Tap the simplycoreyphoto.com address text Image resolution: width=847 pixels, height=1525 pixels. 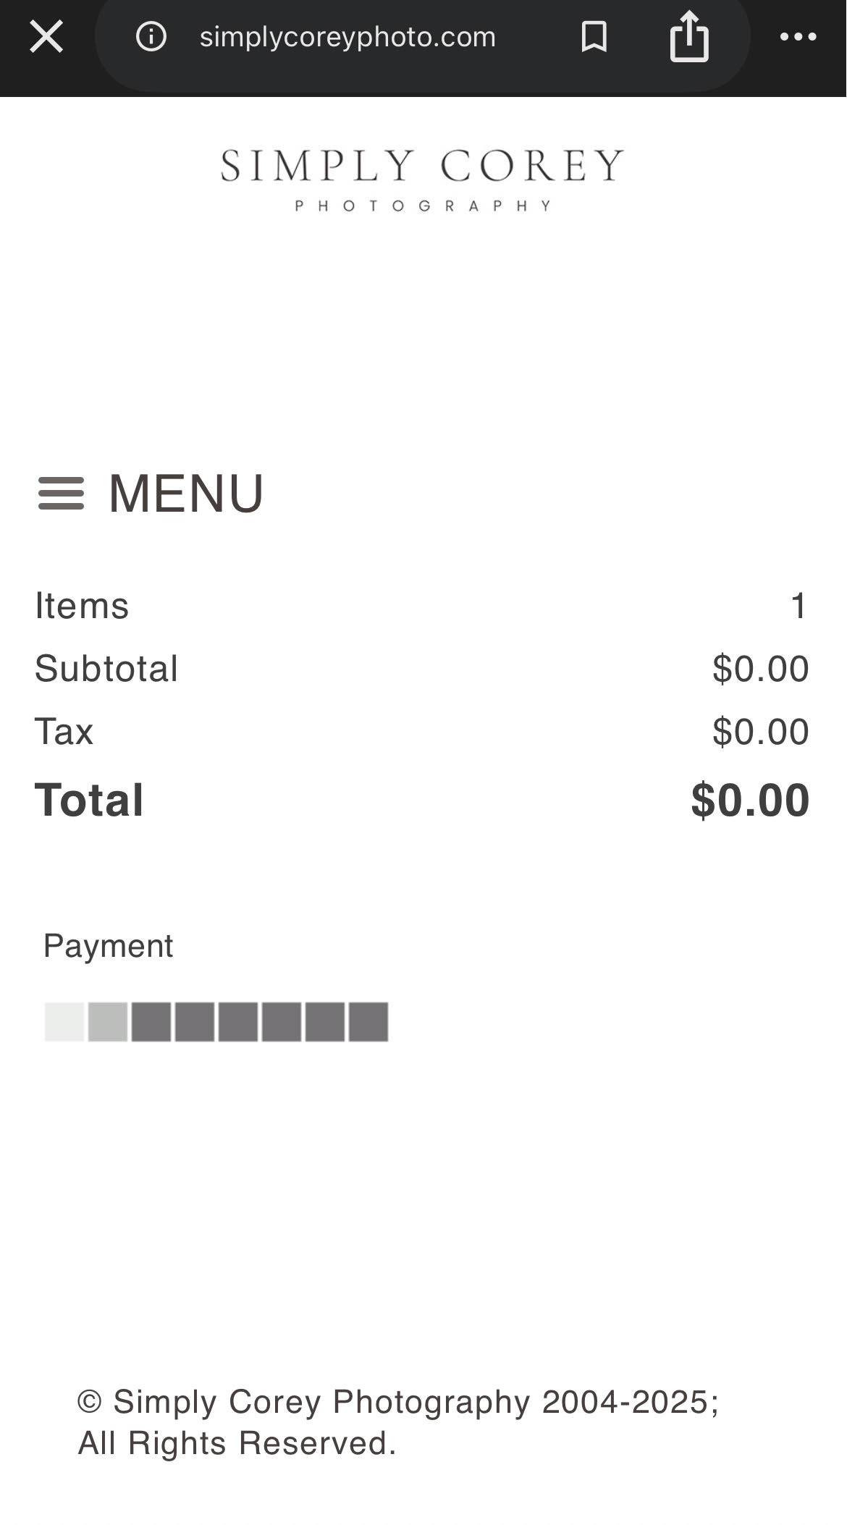pos(347,36)
